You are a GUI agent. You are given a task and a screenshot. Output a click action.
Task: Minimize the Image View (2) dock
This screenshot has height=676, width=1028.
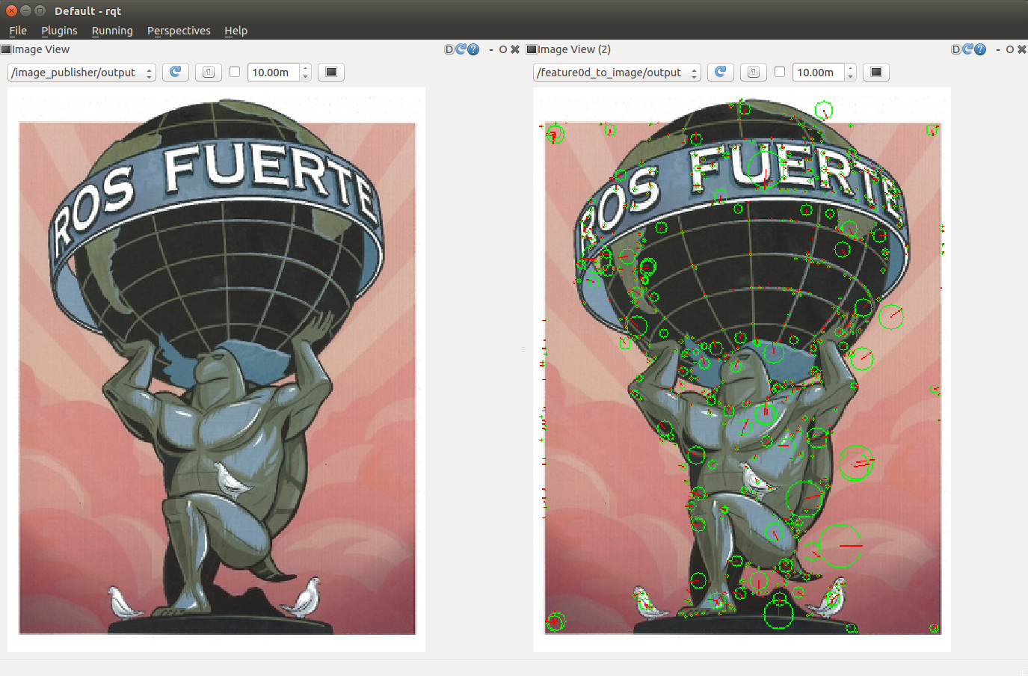(998, 50)
